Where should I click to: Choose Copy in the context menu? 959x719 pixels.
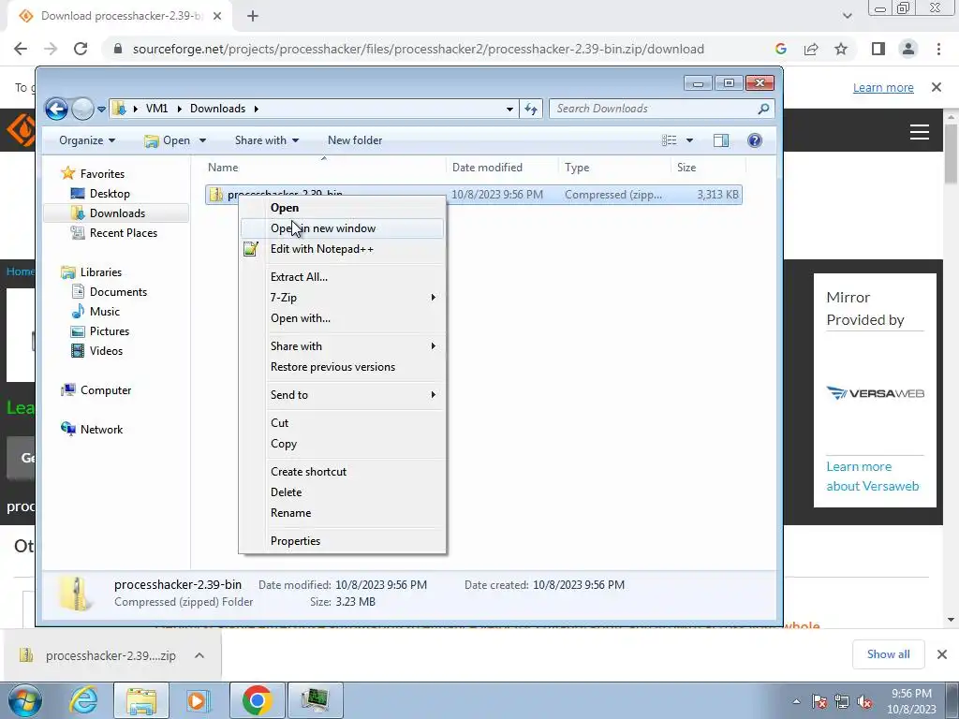[x=342, y=444]
